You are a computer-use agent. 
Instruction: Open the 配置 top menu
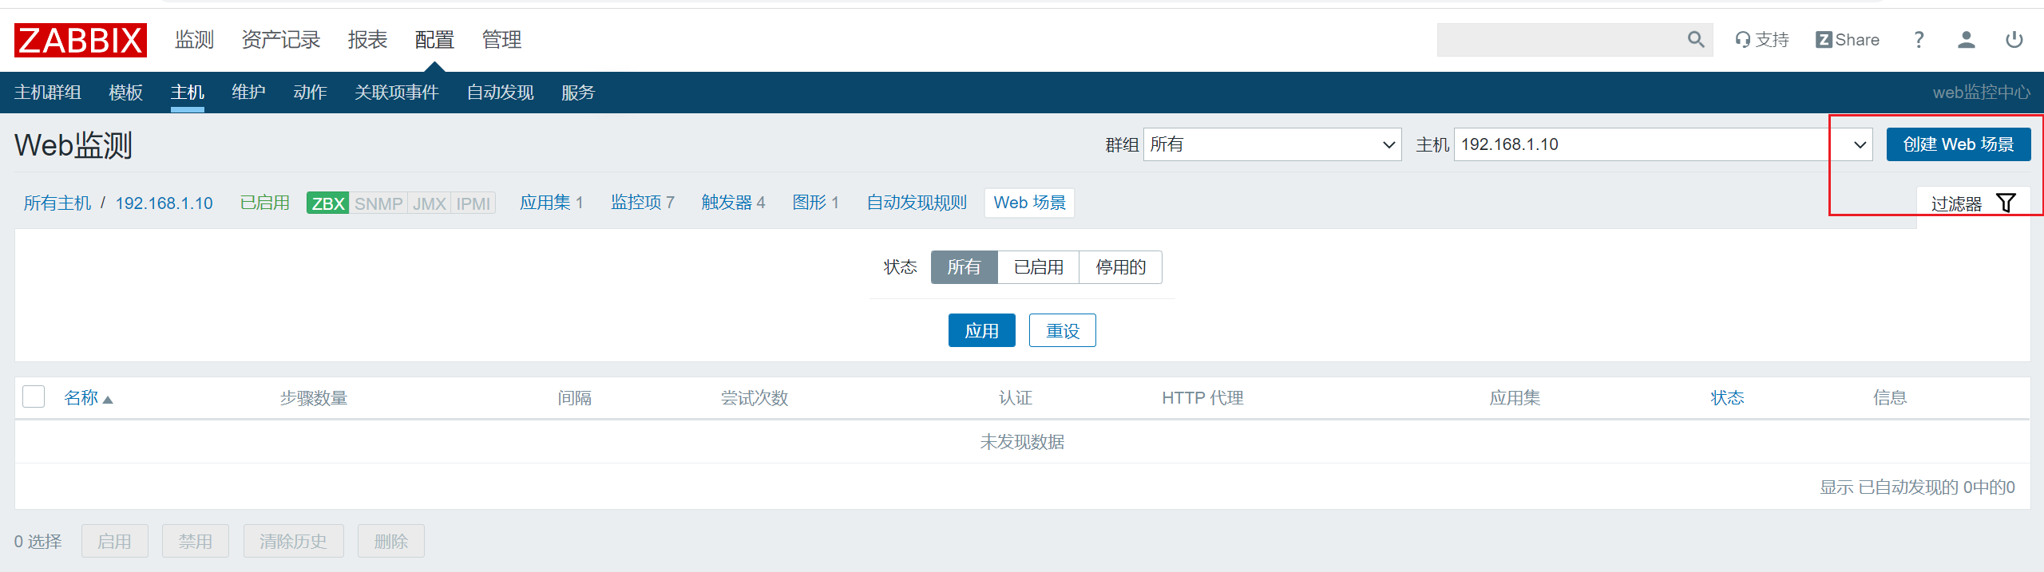(x=434, y=40)
